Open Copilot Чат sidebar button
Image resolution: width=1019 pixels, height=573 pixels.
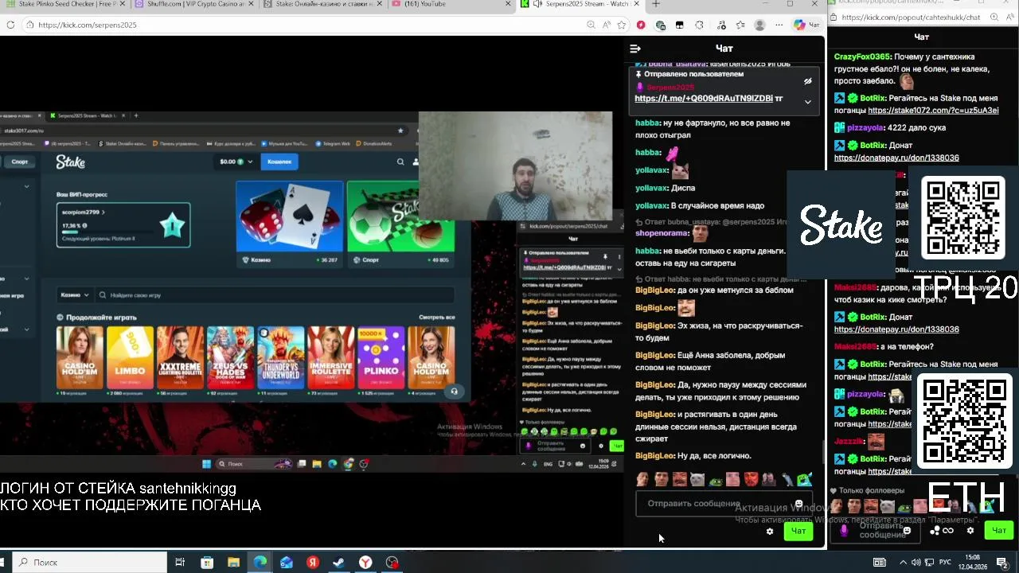tap(806, 25)
